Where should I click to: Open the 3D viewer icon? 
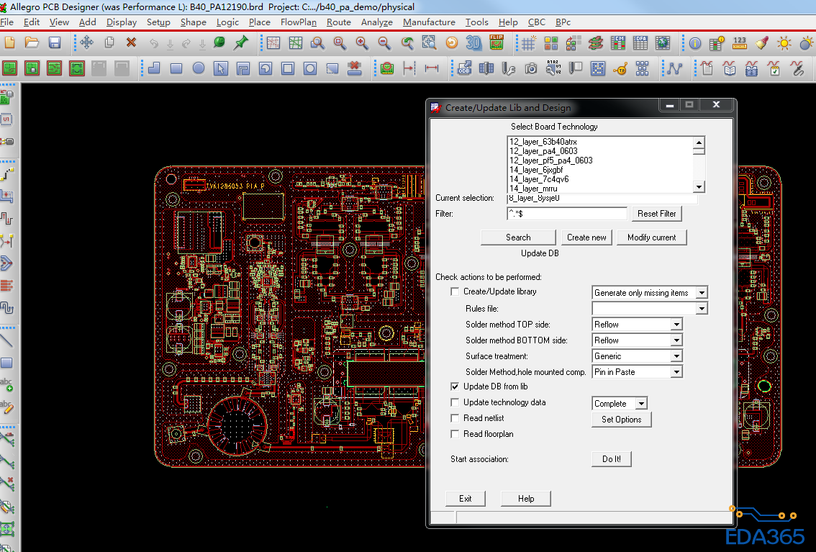tap(473, 43)
